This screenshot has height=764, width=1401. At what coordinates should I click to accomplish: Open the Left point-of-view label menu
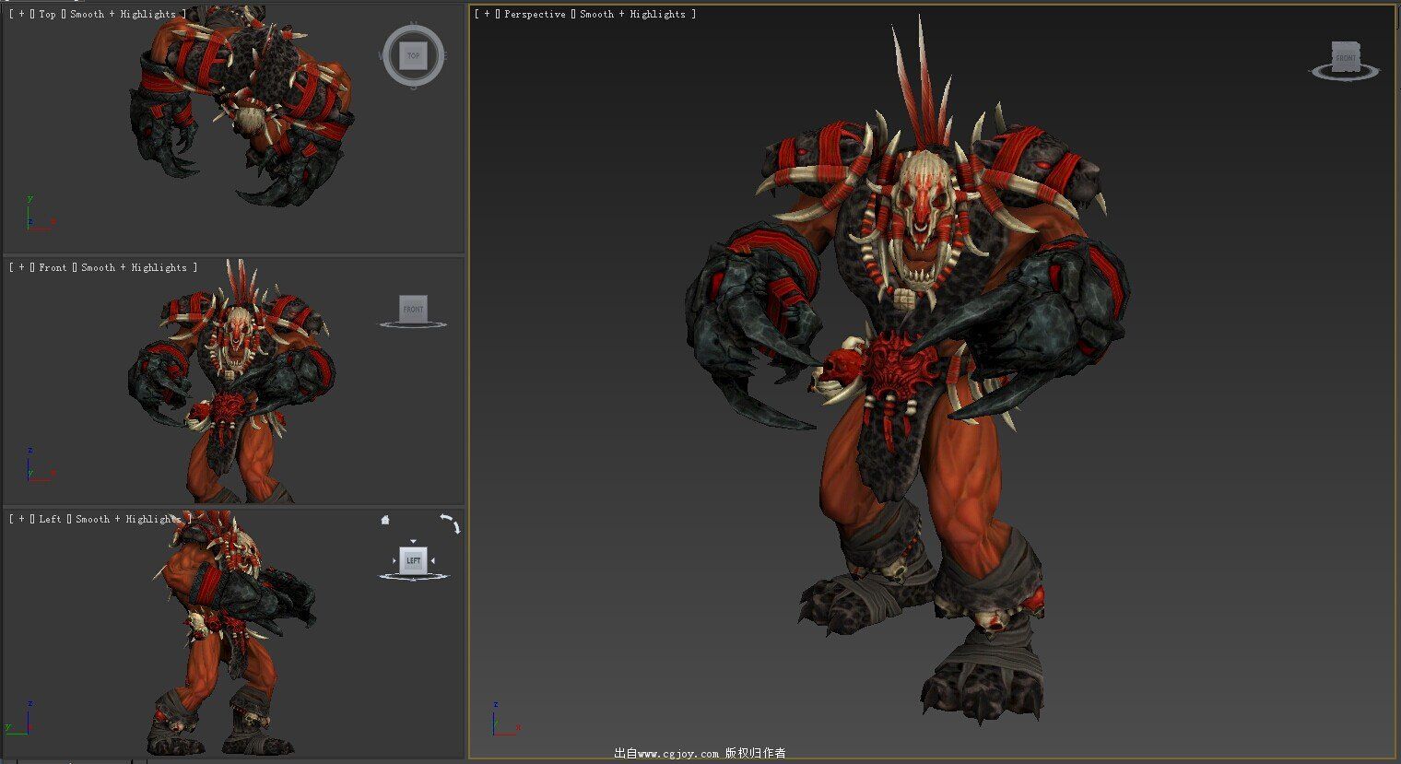click(x=50, y=519)
